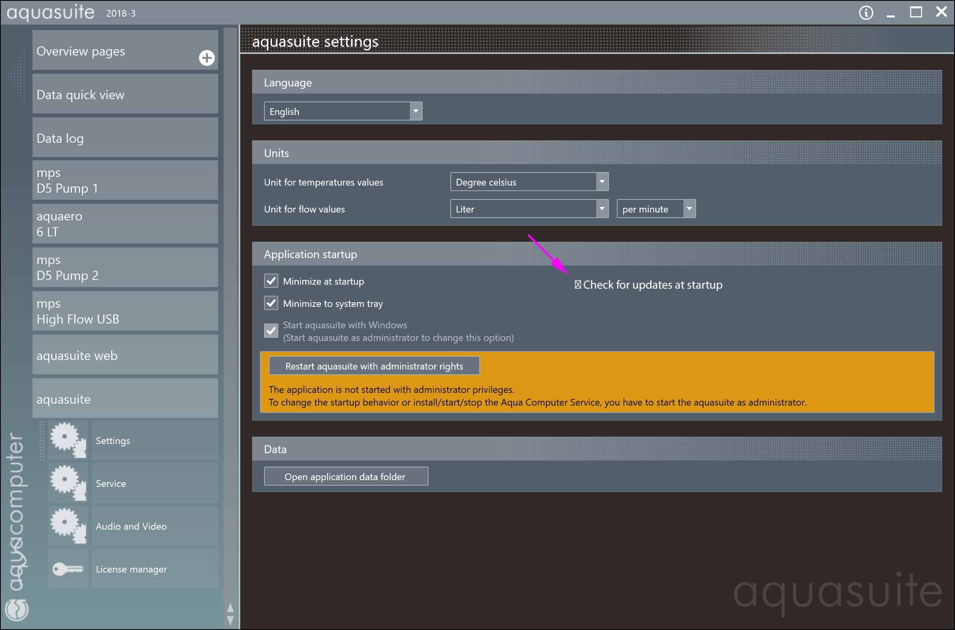Select the aquaero 6 LT device entry
955x630 pixels.
pyautogui.click(x=125, y=224)
